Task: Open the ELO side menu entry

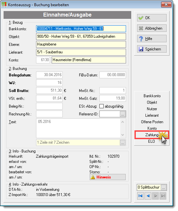Action: 151,141
